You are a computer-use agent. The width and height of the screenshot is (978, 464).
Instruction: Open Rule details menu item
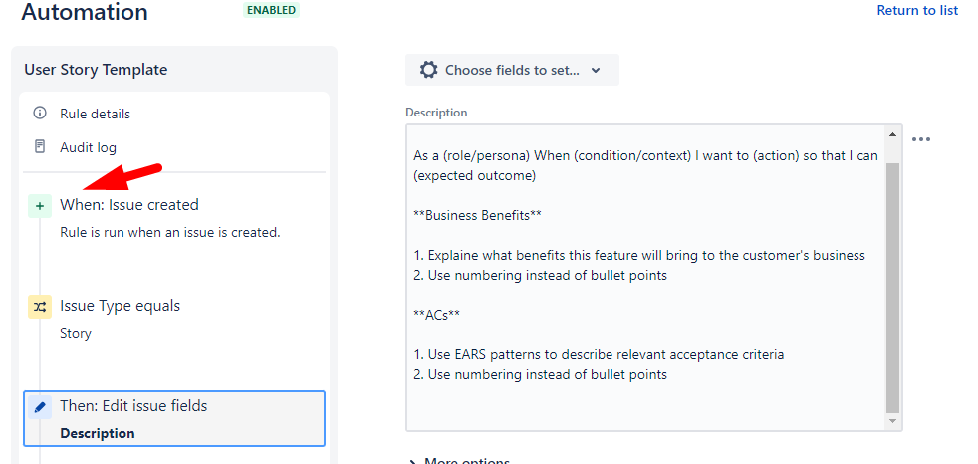click(x=95, y=114)
